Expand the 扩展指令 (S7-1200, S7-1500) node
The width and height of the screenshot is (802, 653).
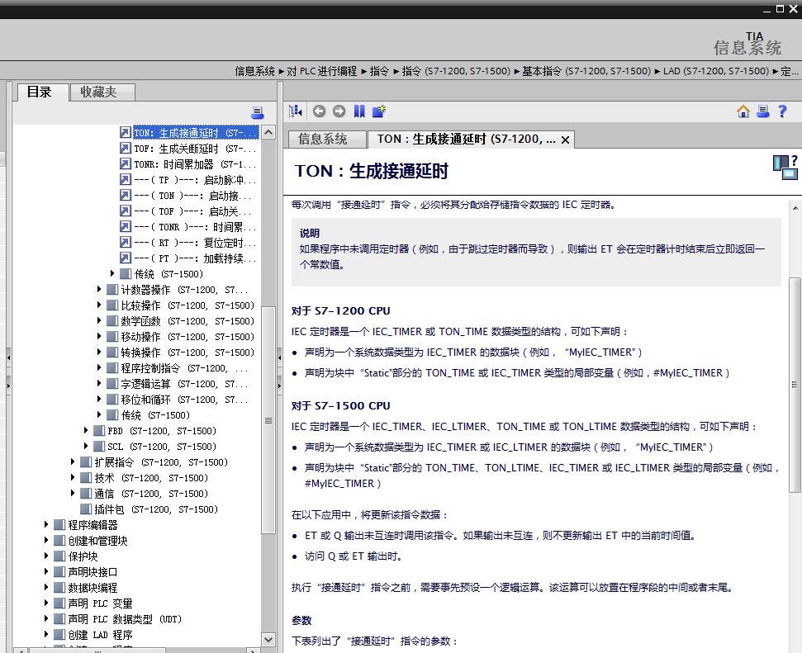[74, 461]
